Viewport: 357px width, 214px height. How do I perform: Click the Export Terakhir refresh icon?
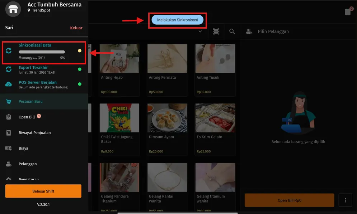click(9, 69)
